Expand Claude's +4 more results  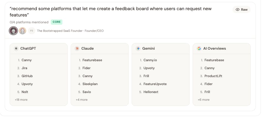81,100
